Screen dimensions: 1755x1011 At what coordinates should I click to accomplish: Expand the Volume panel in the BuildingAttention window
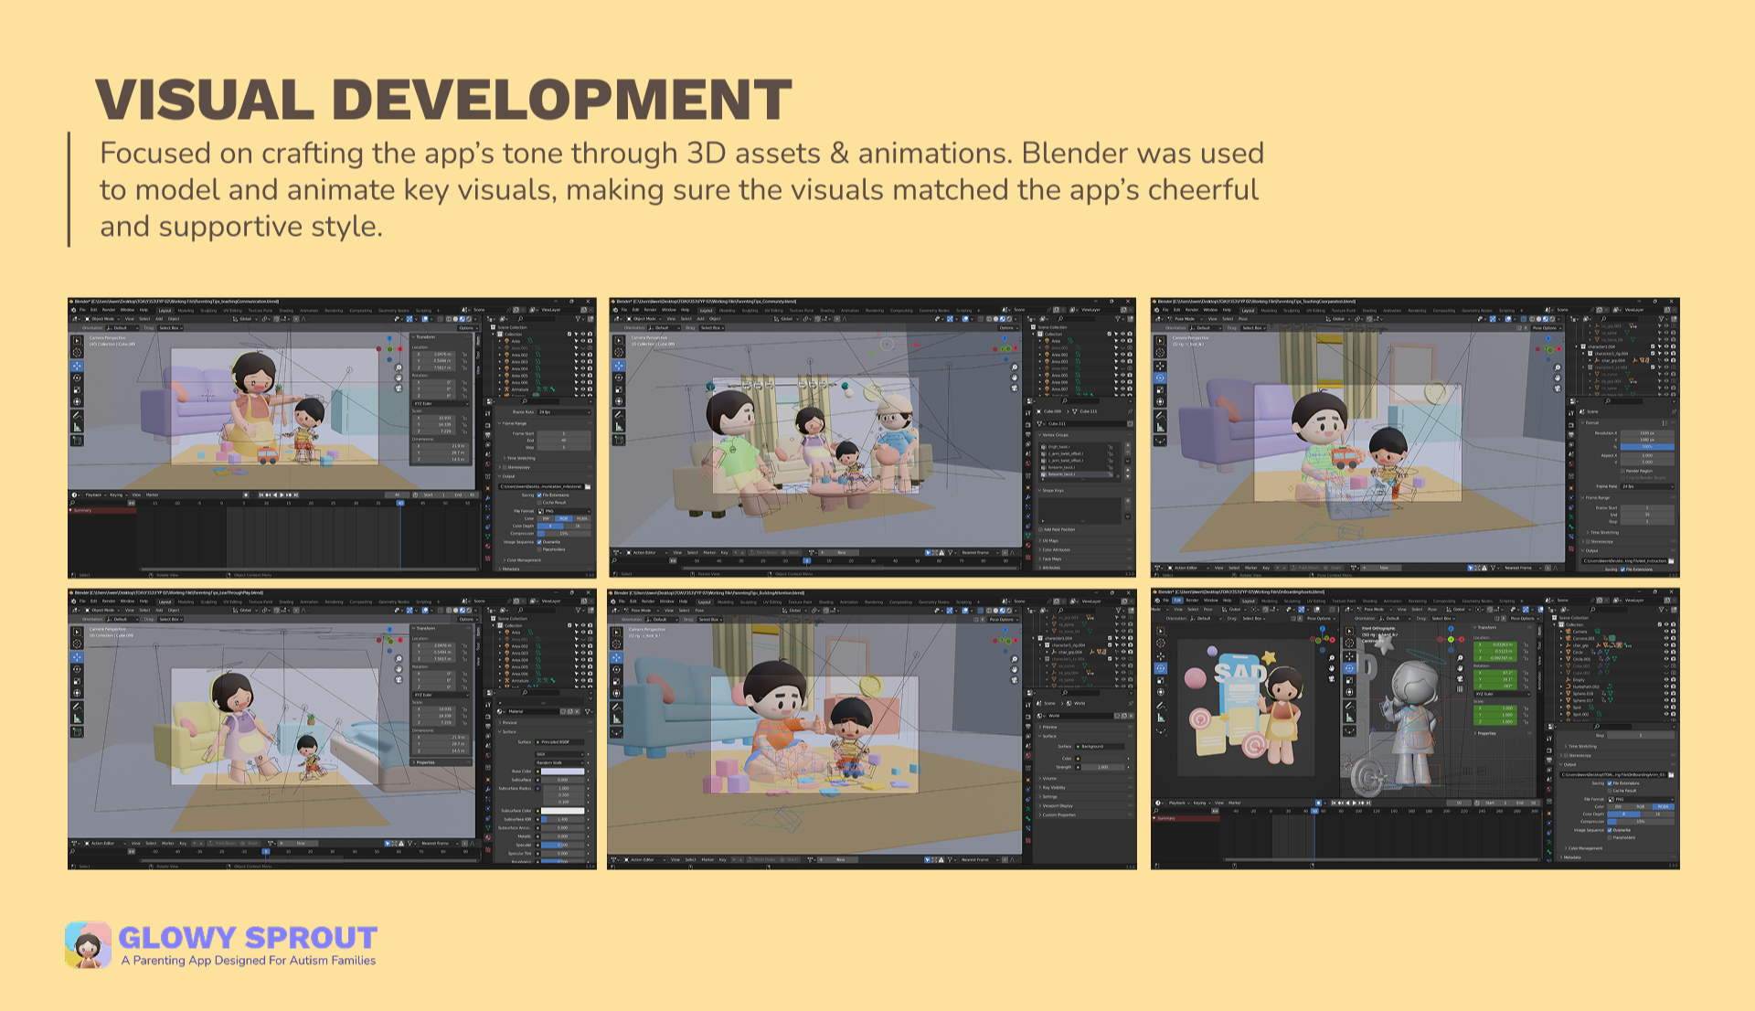coord(1049,779)
